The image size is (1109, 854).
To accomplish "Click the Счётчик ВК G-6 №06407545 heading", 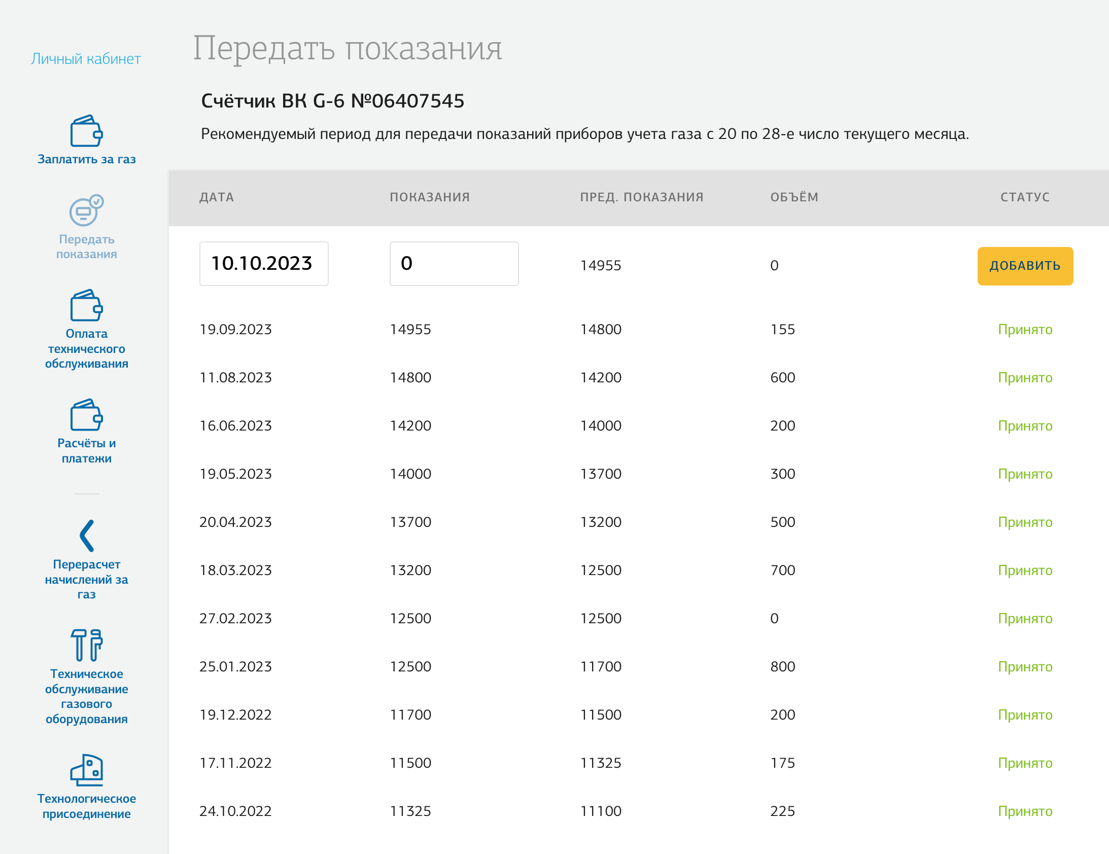I will 333,101.
